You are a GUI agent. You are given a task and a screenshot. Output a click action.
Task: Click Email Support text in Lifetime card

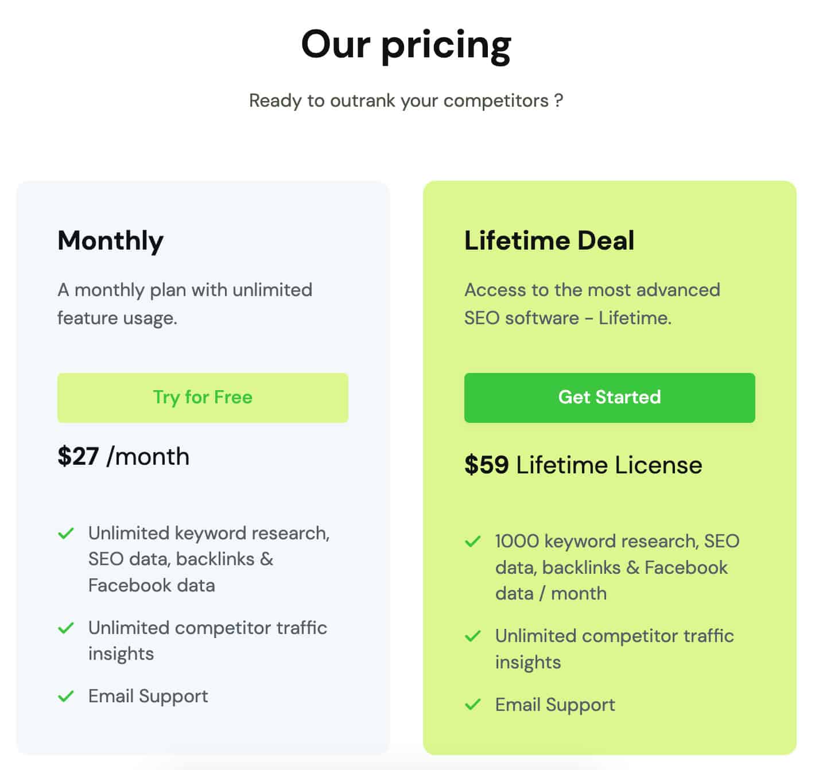555,705
